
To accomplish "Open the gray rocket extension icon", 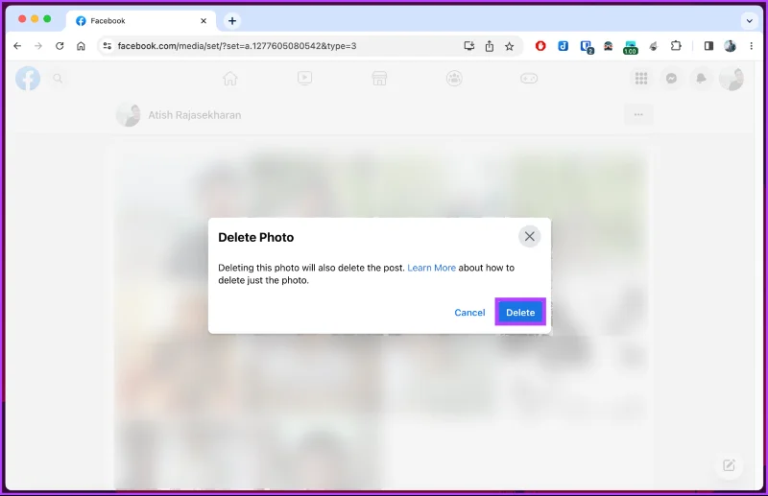I will tap(653, 46).
